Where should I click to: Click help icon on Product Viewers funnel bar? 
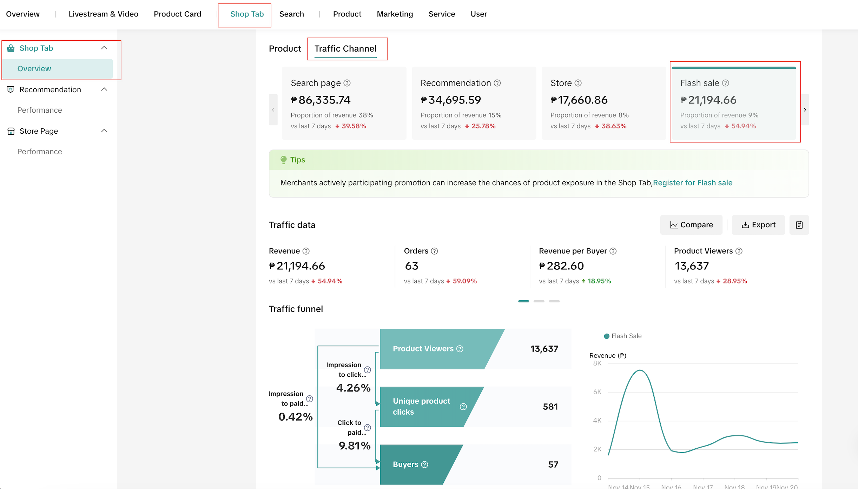(460, 349)
